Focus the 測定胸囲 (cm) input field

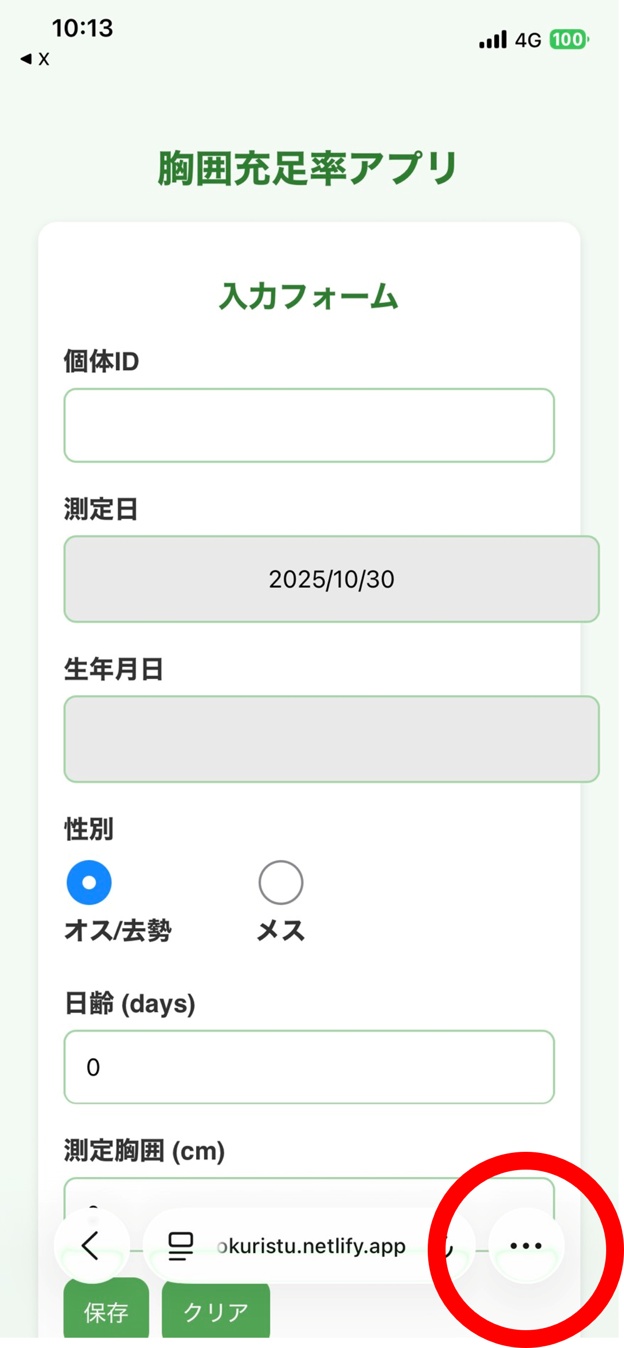[309, 1193]
